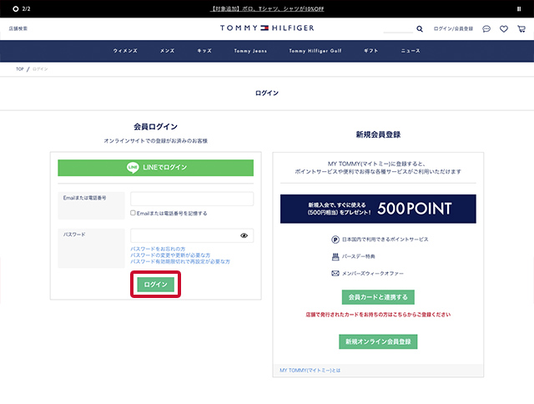Open the wishlist heart icon

pos(504,28)
